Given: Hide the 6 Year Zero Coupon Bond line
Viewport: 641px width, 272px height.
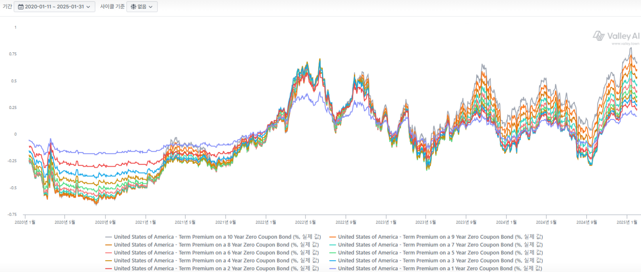Looking at the screenshot, I should click(x=216, y=253).
